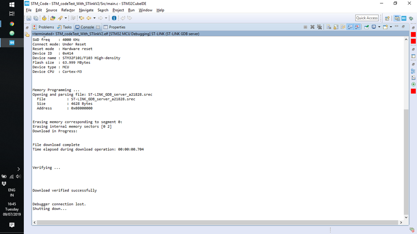Click the Open Console icon
Screen dimensions: 417x234
click(x=385, y=27)
